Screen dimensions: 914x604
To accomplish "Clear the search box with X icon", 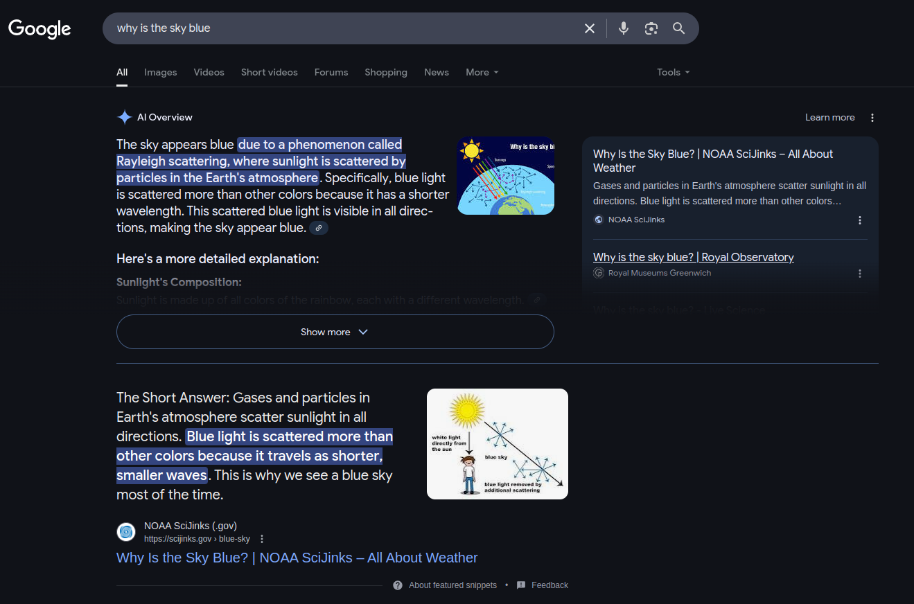I will coord(590,28).
